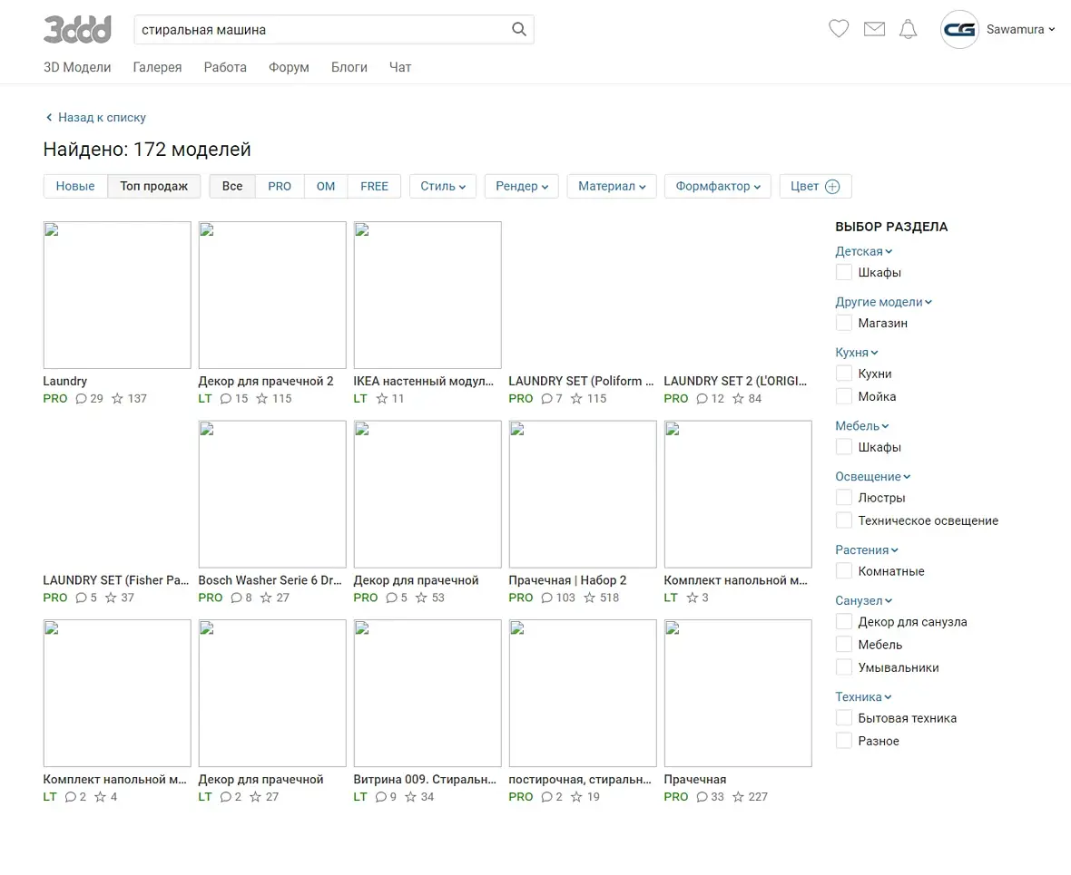Open notifications bell icon
Screen dimensions: 1071x875
(x=908, y=29)
